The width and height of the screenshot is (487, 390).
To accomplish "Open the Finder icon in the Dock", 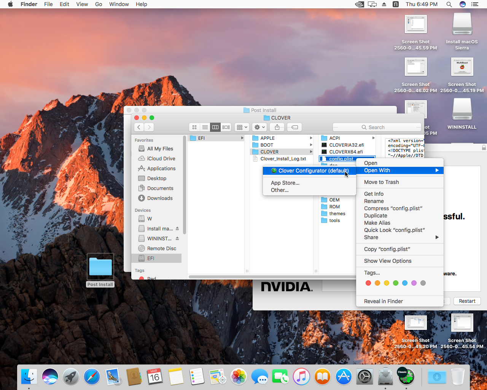I will tap(29, 377).
